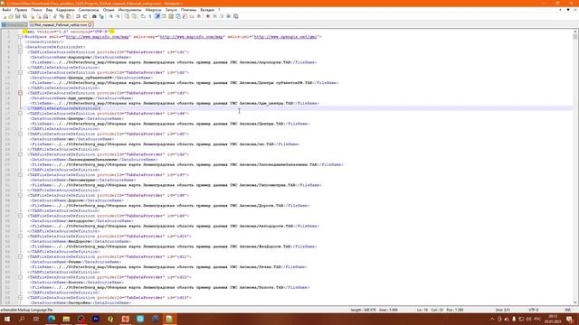The image size is (579, 325).
Task: Undo the last edit via toolbar
Action: pyautogui.click(x=78, y=16)
